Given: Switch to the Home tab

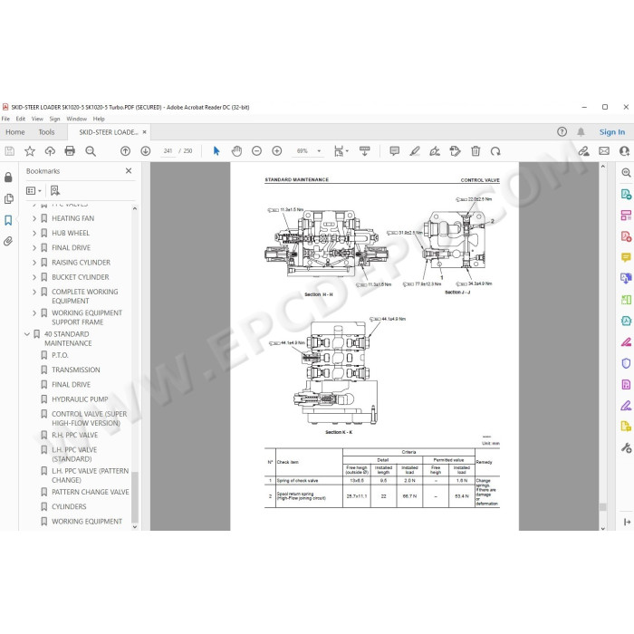Looking at the screenshot, I should point(15,132).
